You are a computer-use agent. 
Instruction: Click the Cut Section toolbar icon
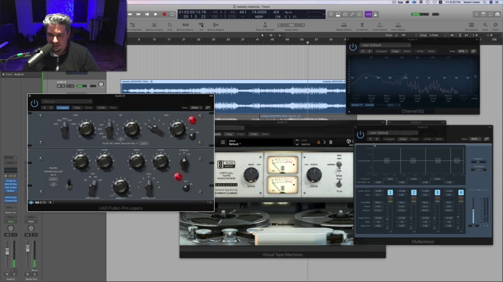362,27
